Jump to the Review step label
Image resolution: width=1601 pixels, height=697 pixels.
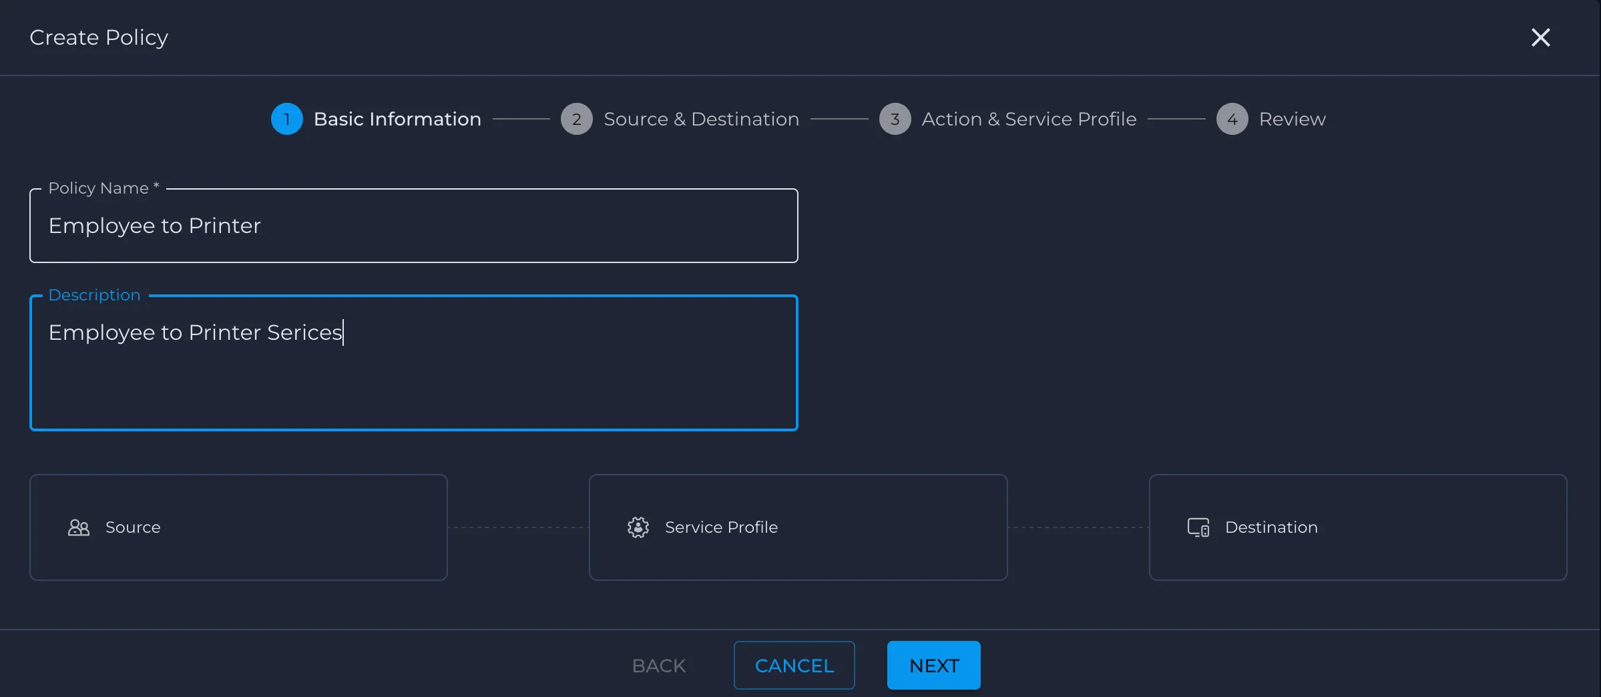[x=1293, y=119]
